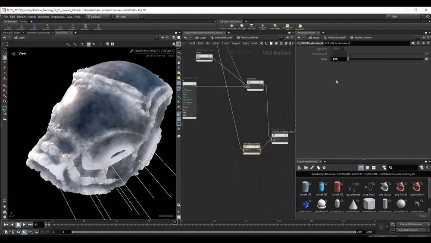Viewport: 431px width, 243px height.
Task: Toggle scene view pin (follow selection)
Action: pos(162,38)
